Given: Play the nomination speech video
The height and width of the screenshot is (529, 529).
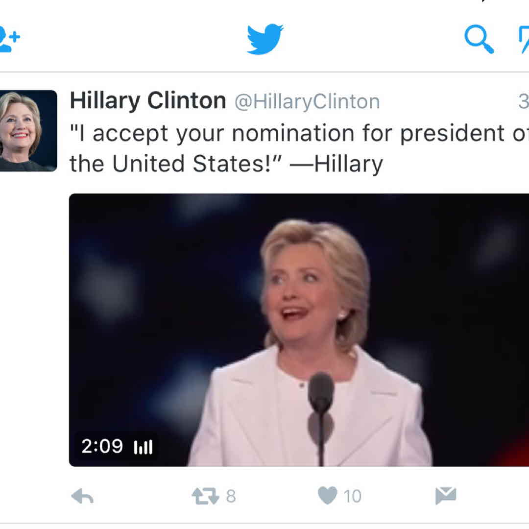Looking at the screenshot, I should pyautogui.click(x=299, y=330).
